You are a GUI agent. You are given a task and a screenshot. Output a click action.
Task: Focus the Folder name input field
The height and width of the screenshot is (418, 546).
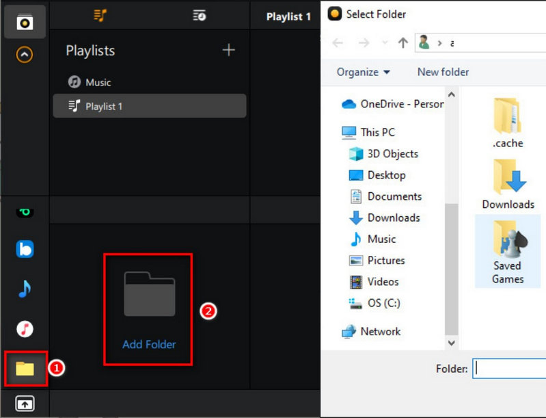tap(509, 369)
